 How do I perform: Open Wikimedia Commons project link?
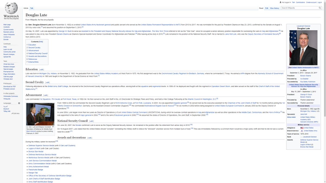click(x=11, y=96)
